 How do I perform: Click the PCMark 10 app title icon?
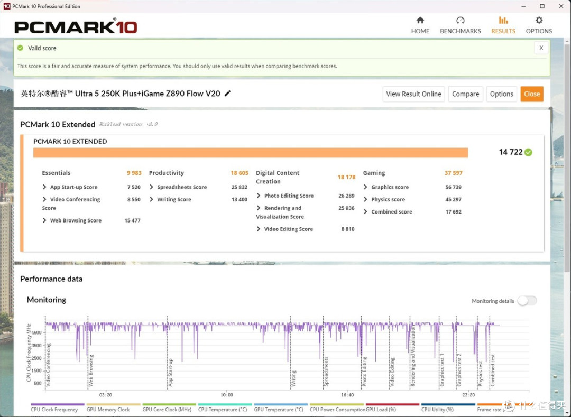[x=6, y=6]
